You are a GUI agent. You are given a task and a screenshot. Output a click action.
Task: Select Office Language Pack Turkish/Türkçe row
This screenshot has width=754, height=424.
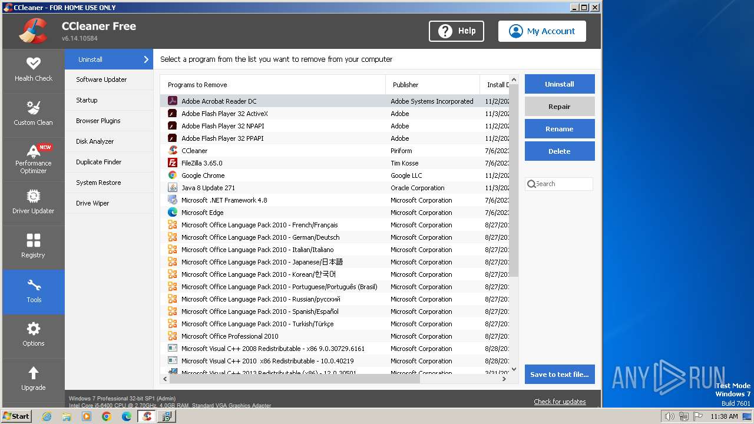point(335,323)
